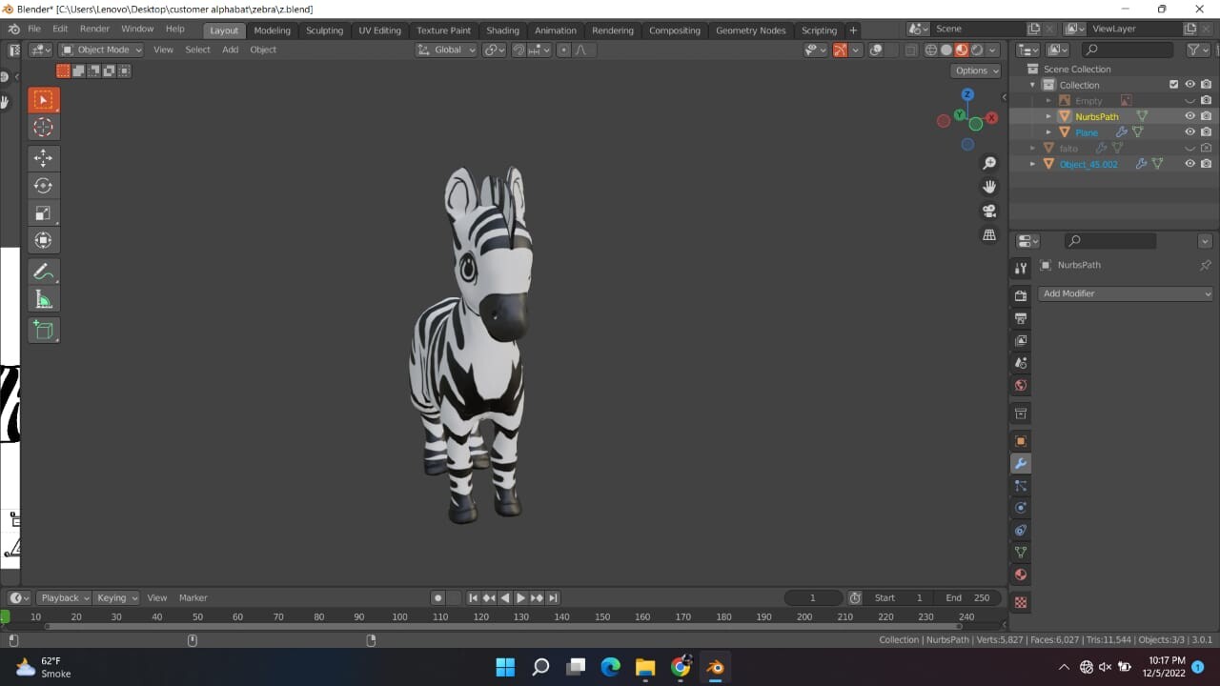Hide the Plane object in the viewport
The width and height of the screenshot is (1220, 686).
tap(1189, 132)
